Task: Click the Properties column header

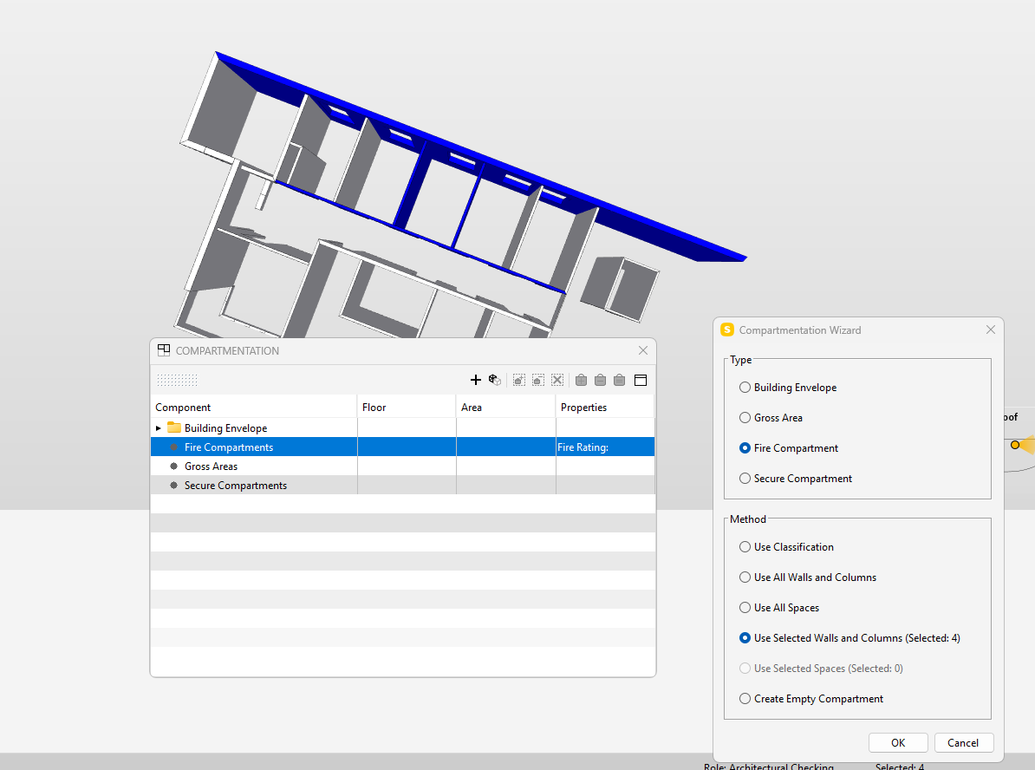Action: coord(605,407)
